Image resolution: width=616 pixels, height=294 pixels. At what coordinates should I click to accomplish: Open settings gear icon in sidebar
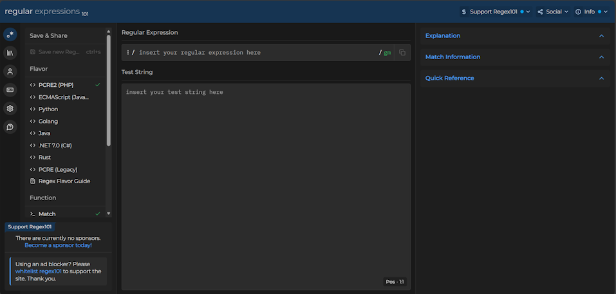click(x=10, y=108)
